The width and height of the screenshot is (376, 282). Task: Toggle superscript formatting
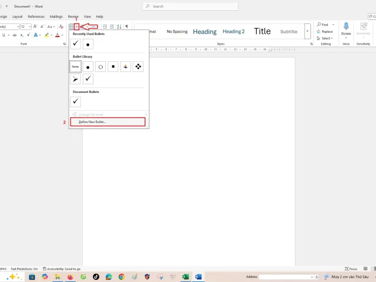coord(27,35)
